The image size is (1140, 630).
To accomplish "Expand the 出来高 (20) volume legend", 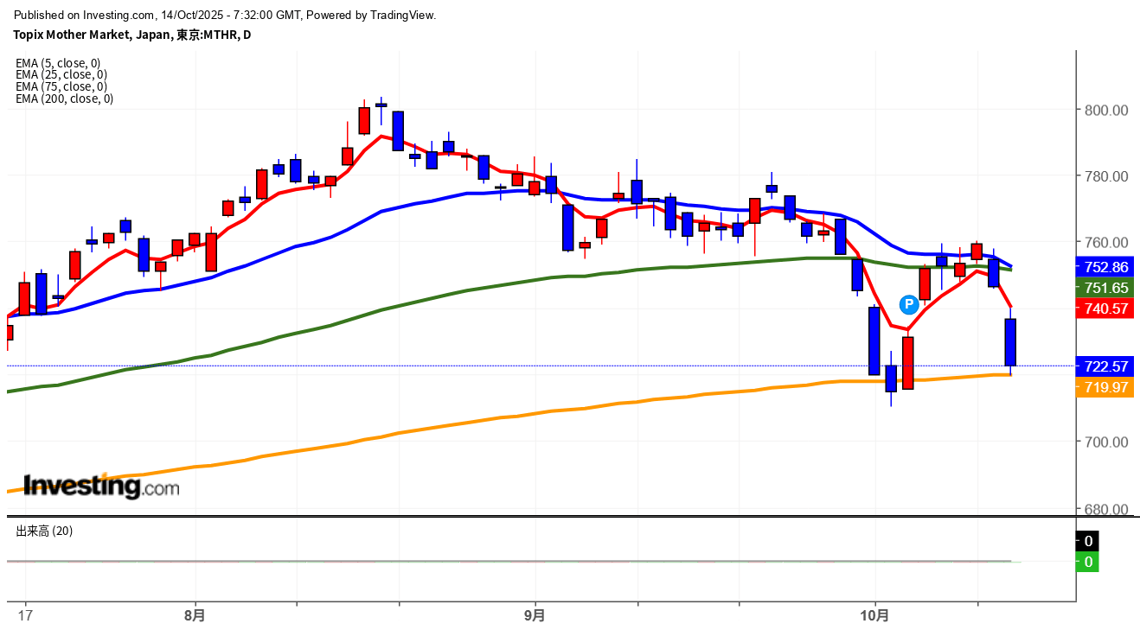I will point(44,531).
